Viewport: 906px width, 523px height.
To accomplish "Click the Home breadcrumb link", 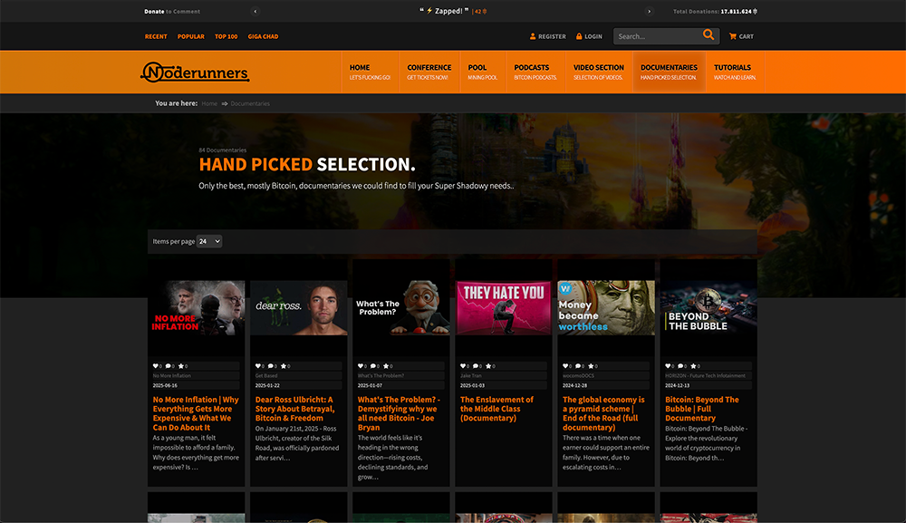I will (x=209, y=103).
